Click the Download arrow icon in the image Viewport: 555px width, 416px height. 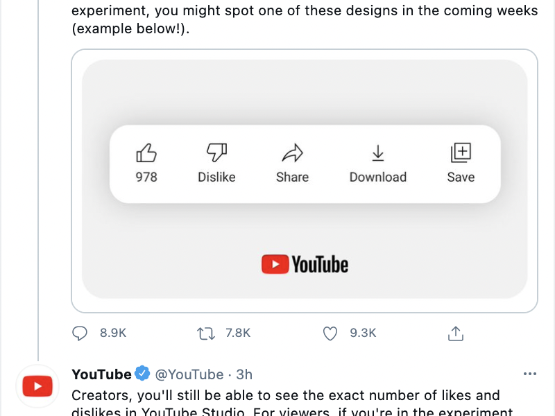[x=378, y=153]
